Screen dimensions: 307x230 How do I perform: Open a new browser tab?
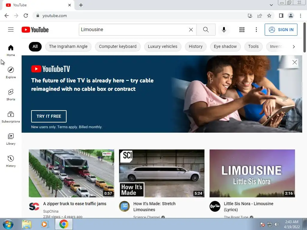tap(81, 5)
